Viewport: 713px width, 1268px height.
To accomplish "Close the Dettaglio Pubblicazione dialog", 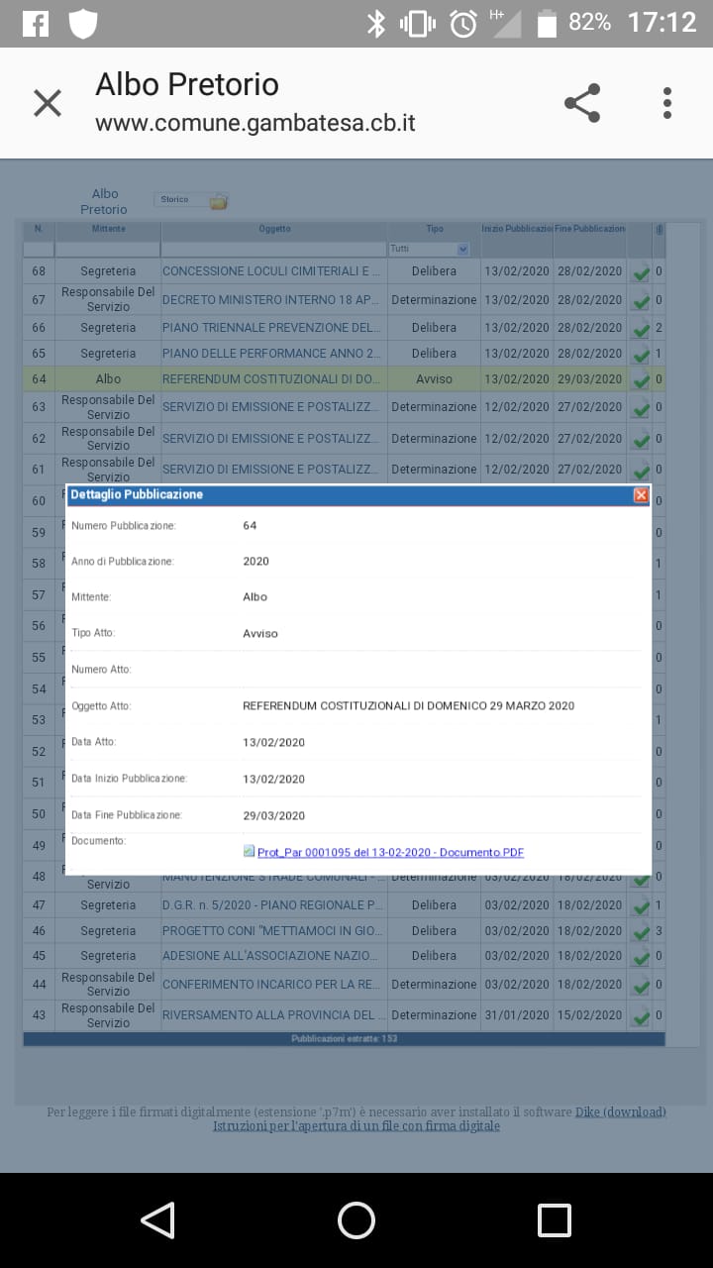I will (x=641, y=494).
